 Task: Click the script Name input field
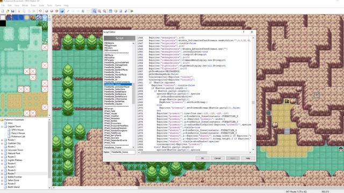coord(123,152)
